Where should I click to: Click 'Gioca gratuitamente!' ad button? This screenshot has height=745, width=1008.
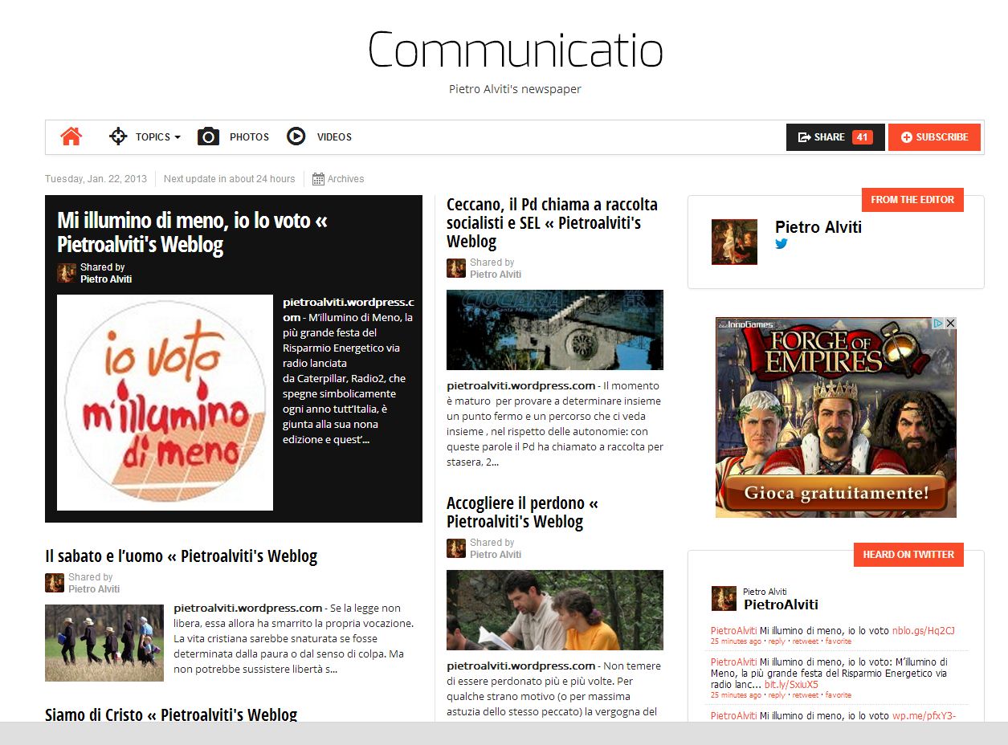coord(836,493)
